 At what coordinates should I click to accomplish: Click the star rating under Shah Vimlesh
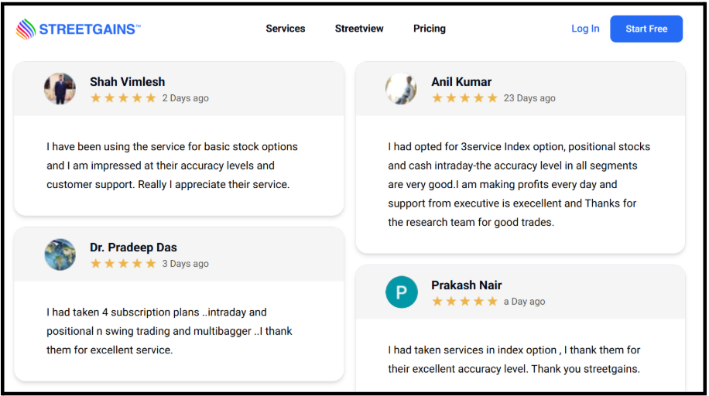[123, 98]
